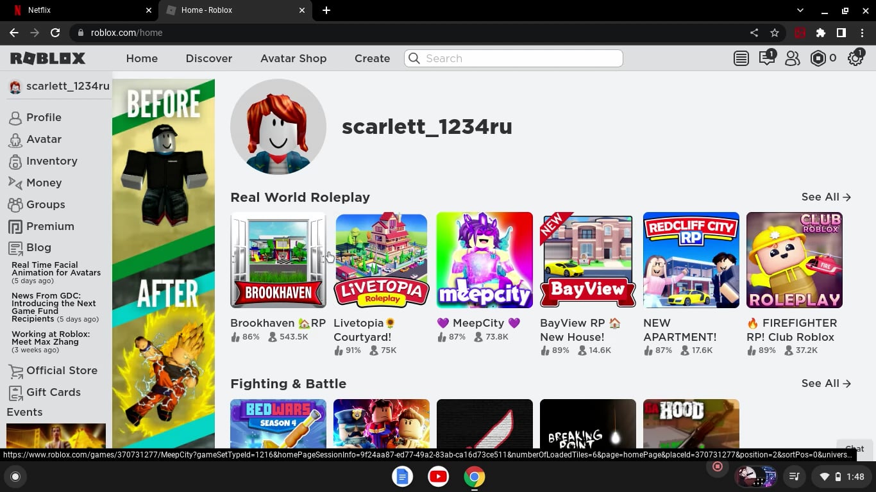The image size is (876, 492).
Task: Click the Chrome icon on the shelf
Action: pyautogui.click(x=474, y=477)
